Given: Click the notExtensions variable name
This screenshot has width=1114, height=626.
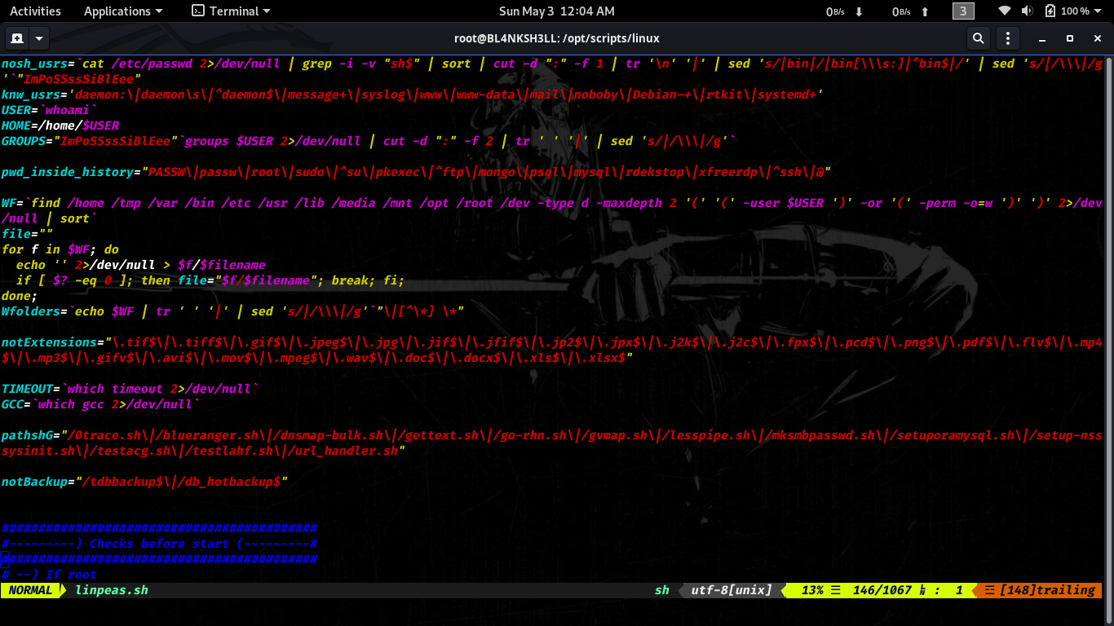Looking at the screenshot, I should (x=50, y=342).
